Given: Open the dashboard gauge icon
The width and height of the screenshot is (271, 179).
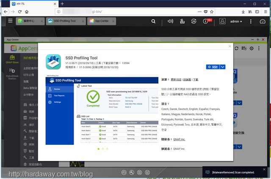Looking at the screenshot, I should tap(263, 22).
